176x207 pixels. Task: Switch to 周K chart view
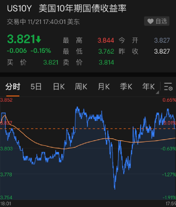81,87
